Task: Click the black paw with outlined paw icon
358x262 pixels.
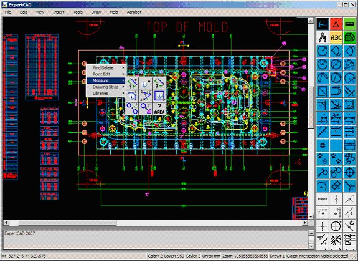Action: click(x=323, y=159)
